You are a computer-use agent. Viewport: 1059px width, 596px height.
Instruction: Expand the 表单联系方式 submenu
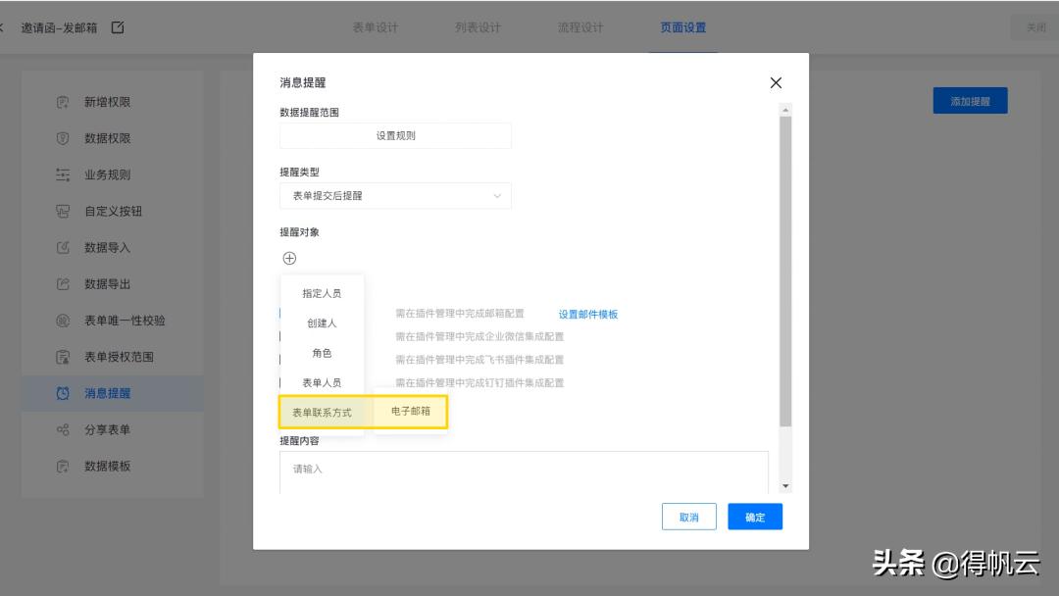coord(321,411)
